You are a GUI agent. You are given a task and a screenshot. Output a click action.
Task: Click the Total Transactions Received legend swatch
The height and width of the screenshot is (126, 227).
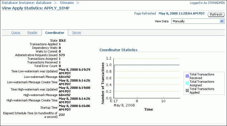tap(187, 76)
